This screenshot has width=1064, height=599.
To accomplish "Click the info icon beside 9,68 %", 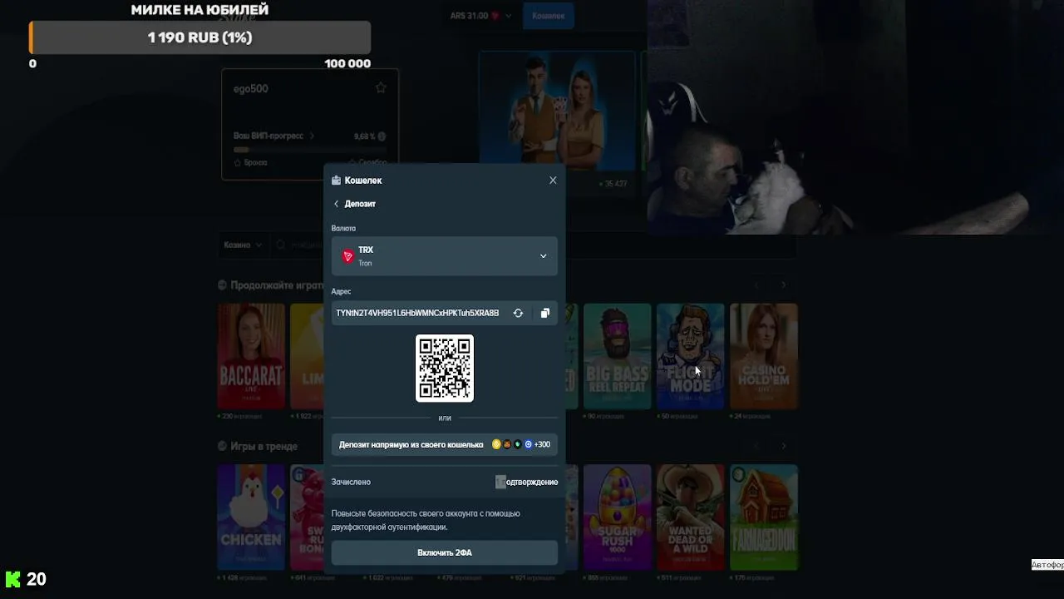I will [x=382, y=136].
